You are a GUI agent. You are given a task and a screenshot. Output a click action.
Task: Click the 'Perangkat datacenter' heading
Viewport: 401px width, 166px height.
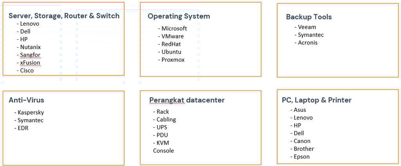pyautogui.click(x=187, y=100)
